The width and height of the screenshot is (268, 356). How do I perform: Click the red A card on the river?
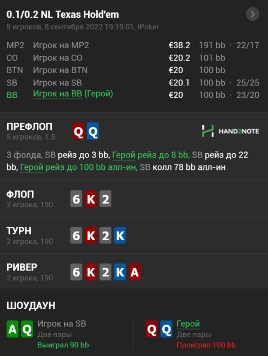(x=135, y=272)
